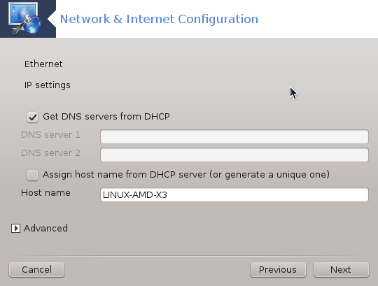378x286 pixels.
Task: Click the DNS server 1 label
Action: 50,135
